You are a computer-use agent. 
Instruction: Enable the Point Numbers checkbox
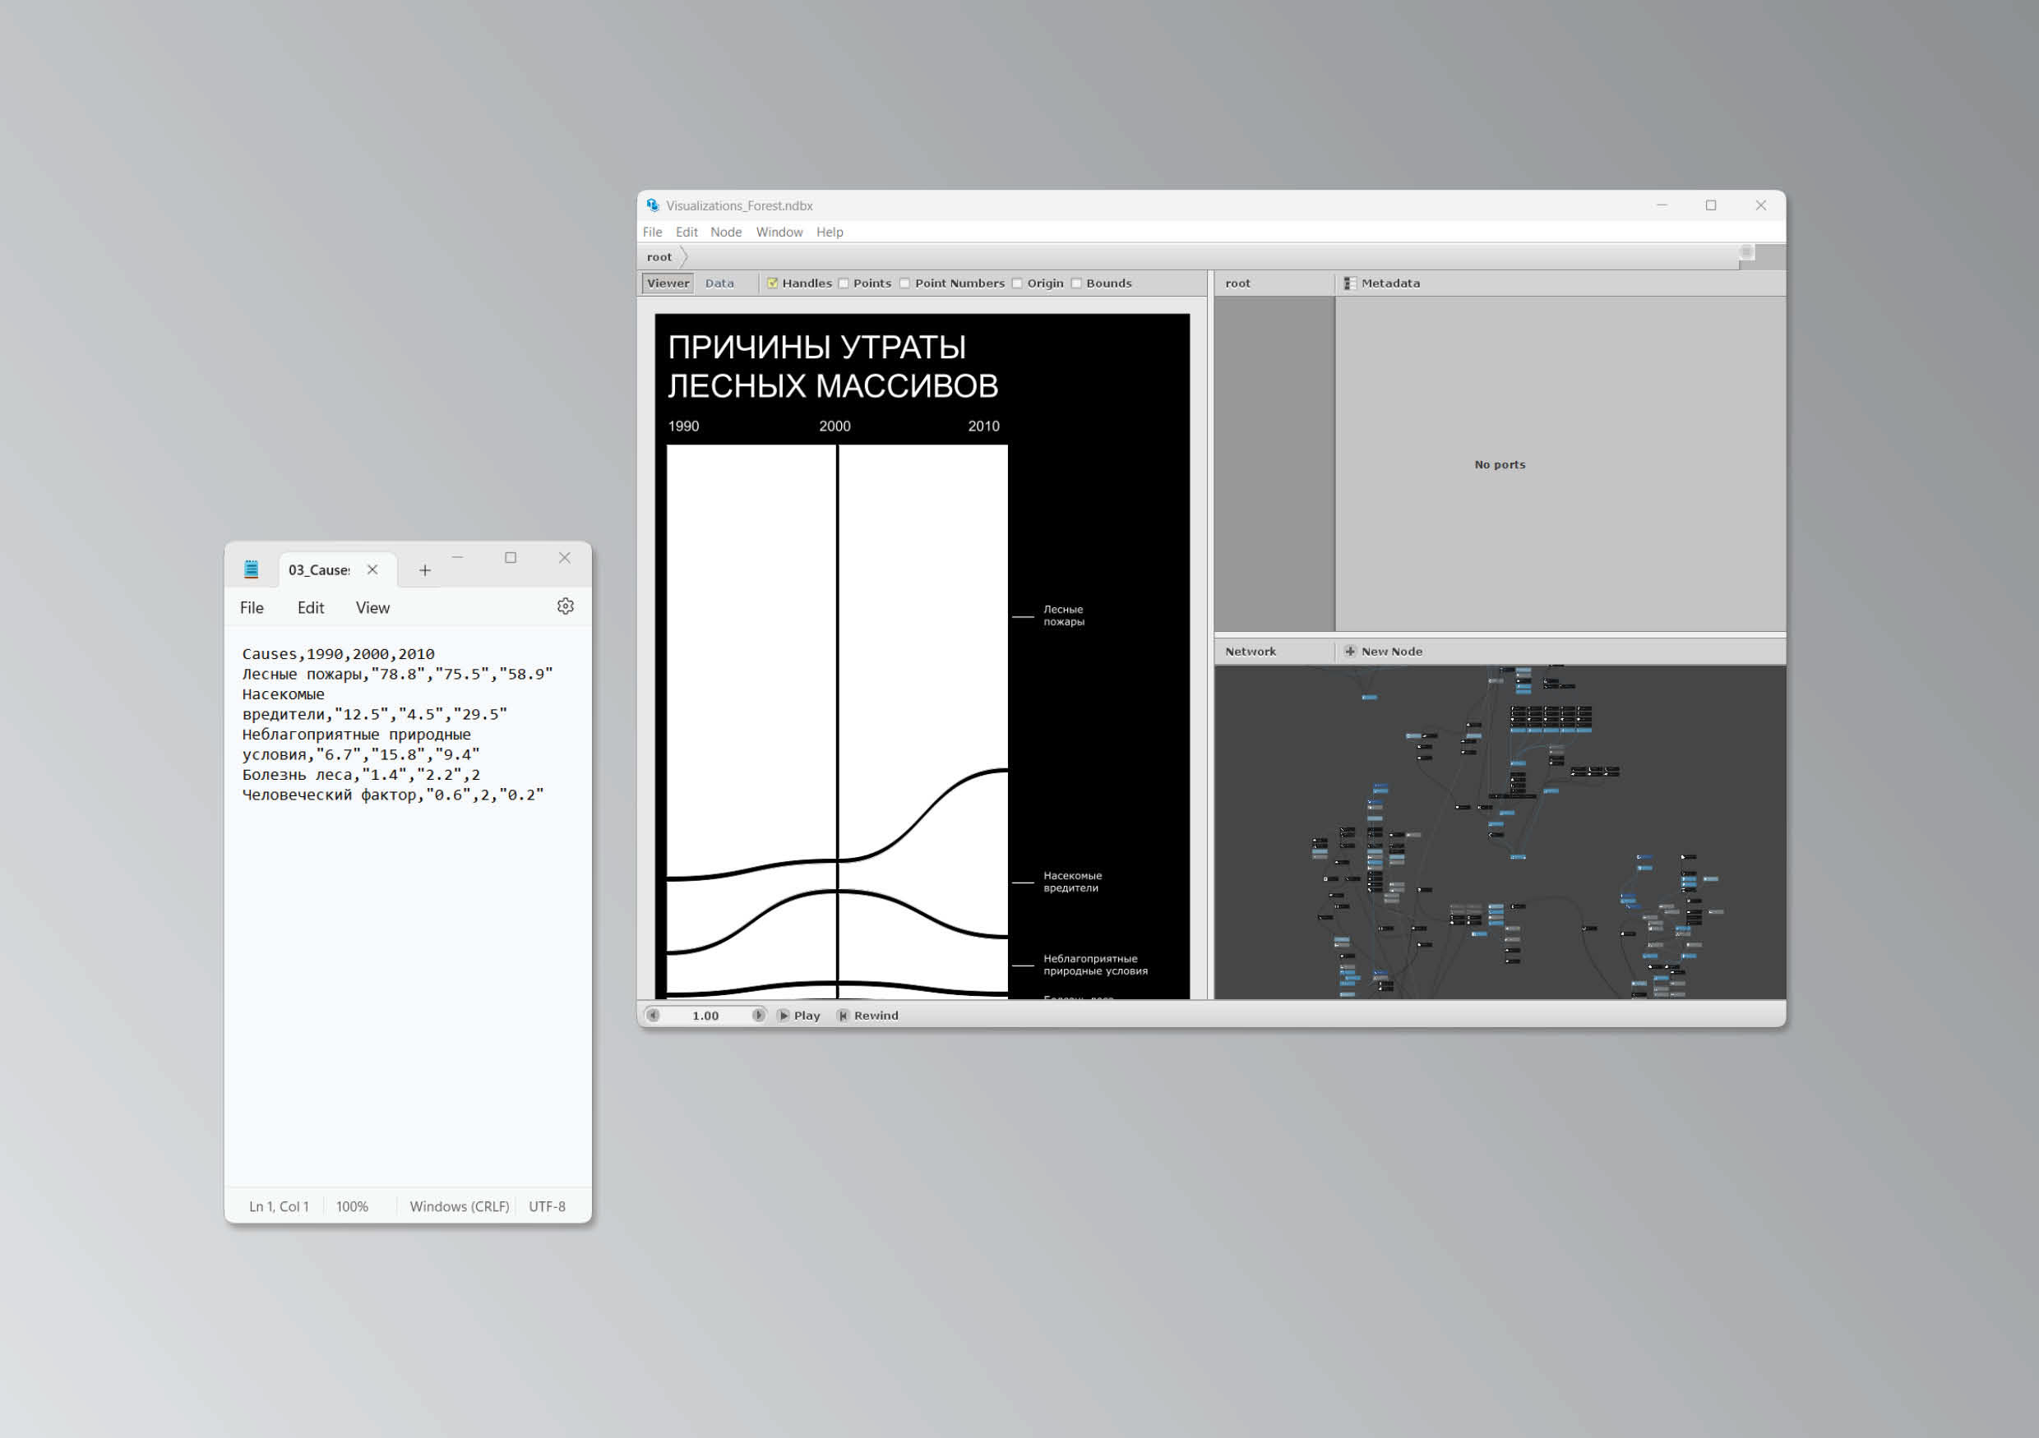tap(905, 283)
